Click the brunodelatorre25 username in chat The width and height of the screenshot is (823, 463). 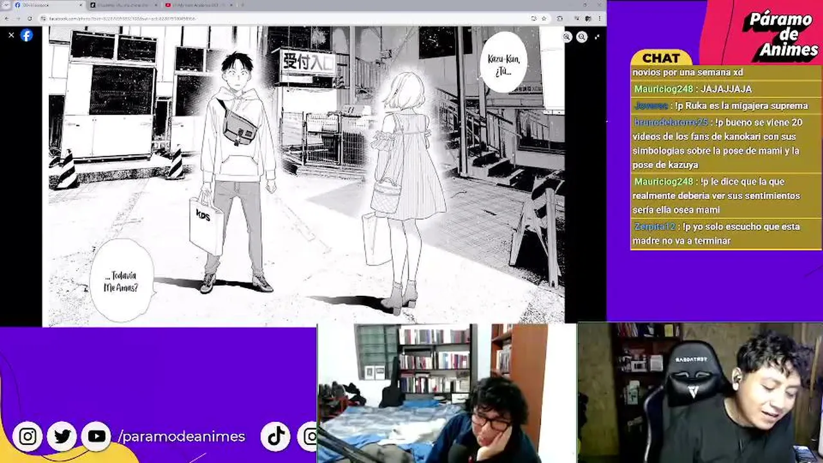pyautogui.click(x=671, y=122)
